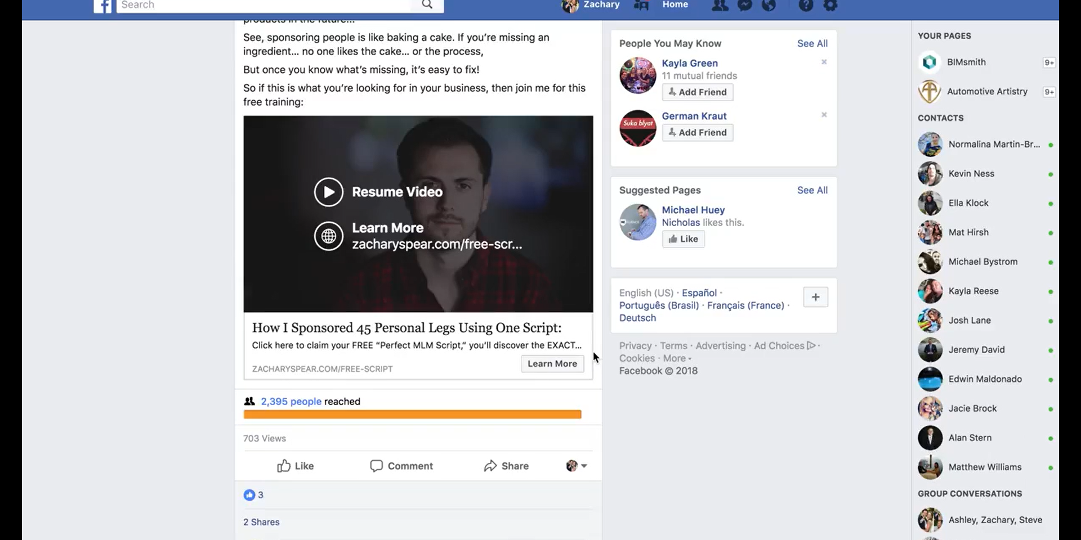This screenshot has width=1081, height=540.
Task: Click the Learn More button below video
Action: 552,364
